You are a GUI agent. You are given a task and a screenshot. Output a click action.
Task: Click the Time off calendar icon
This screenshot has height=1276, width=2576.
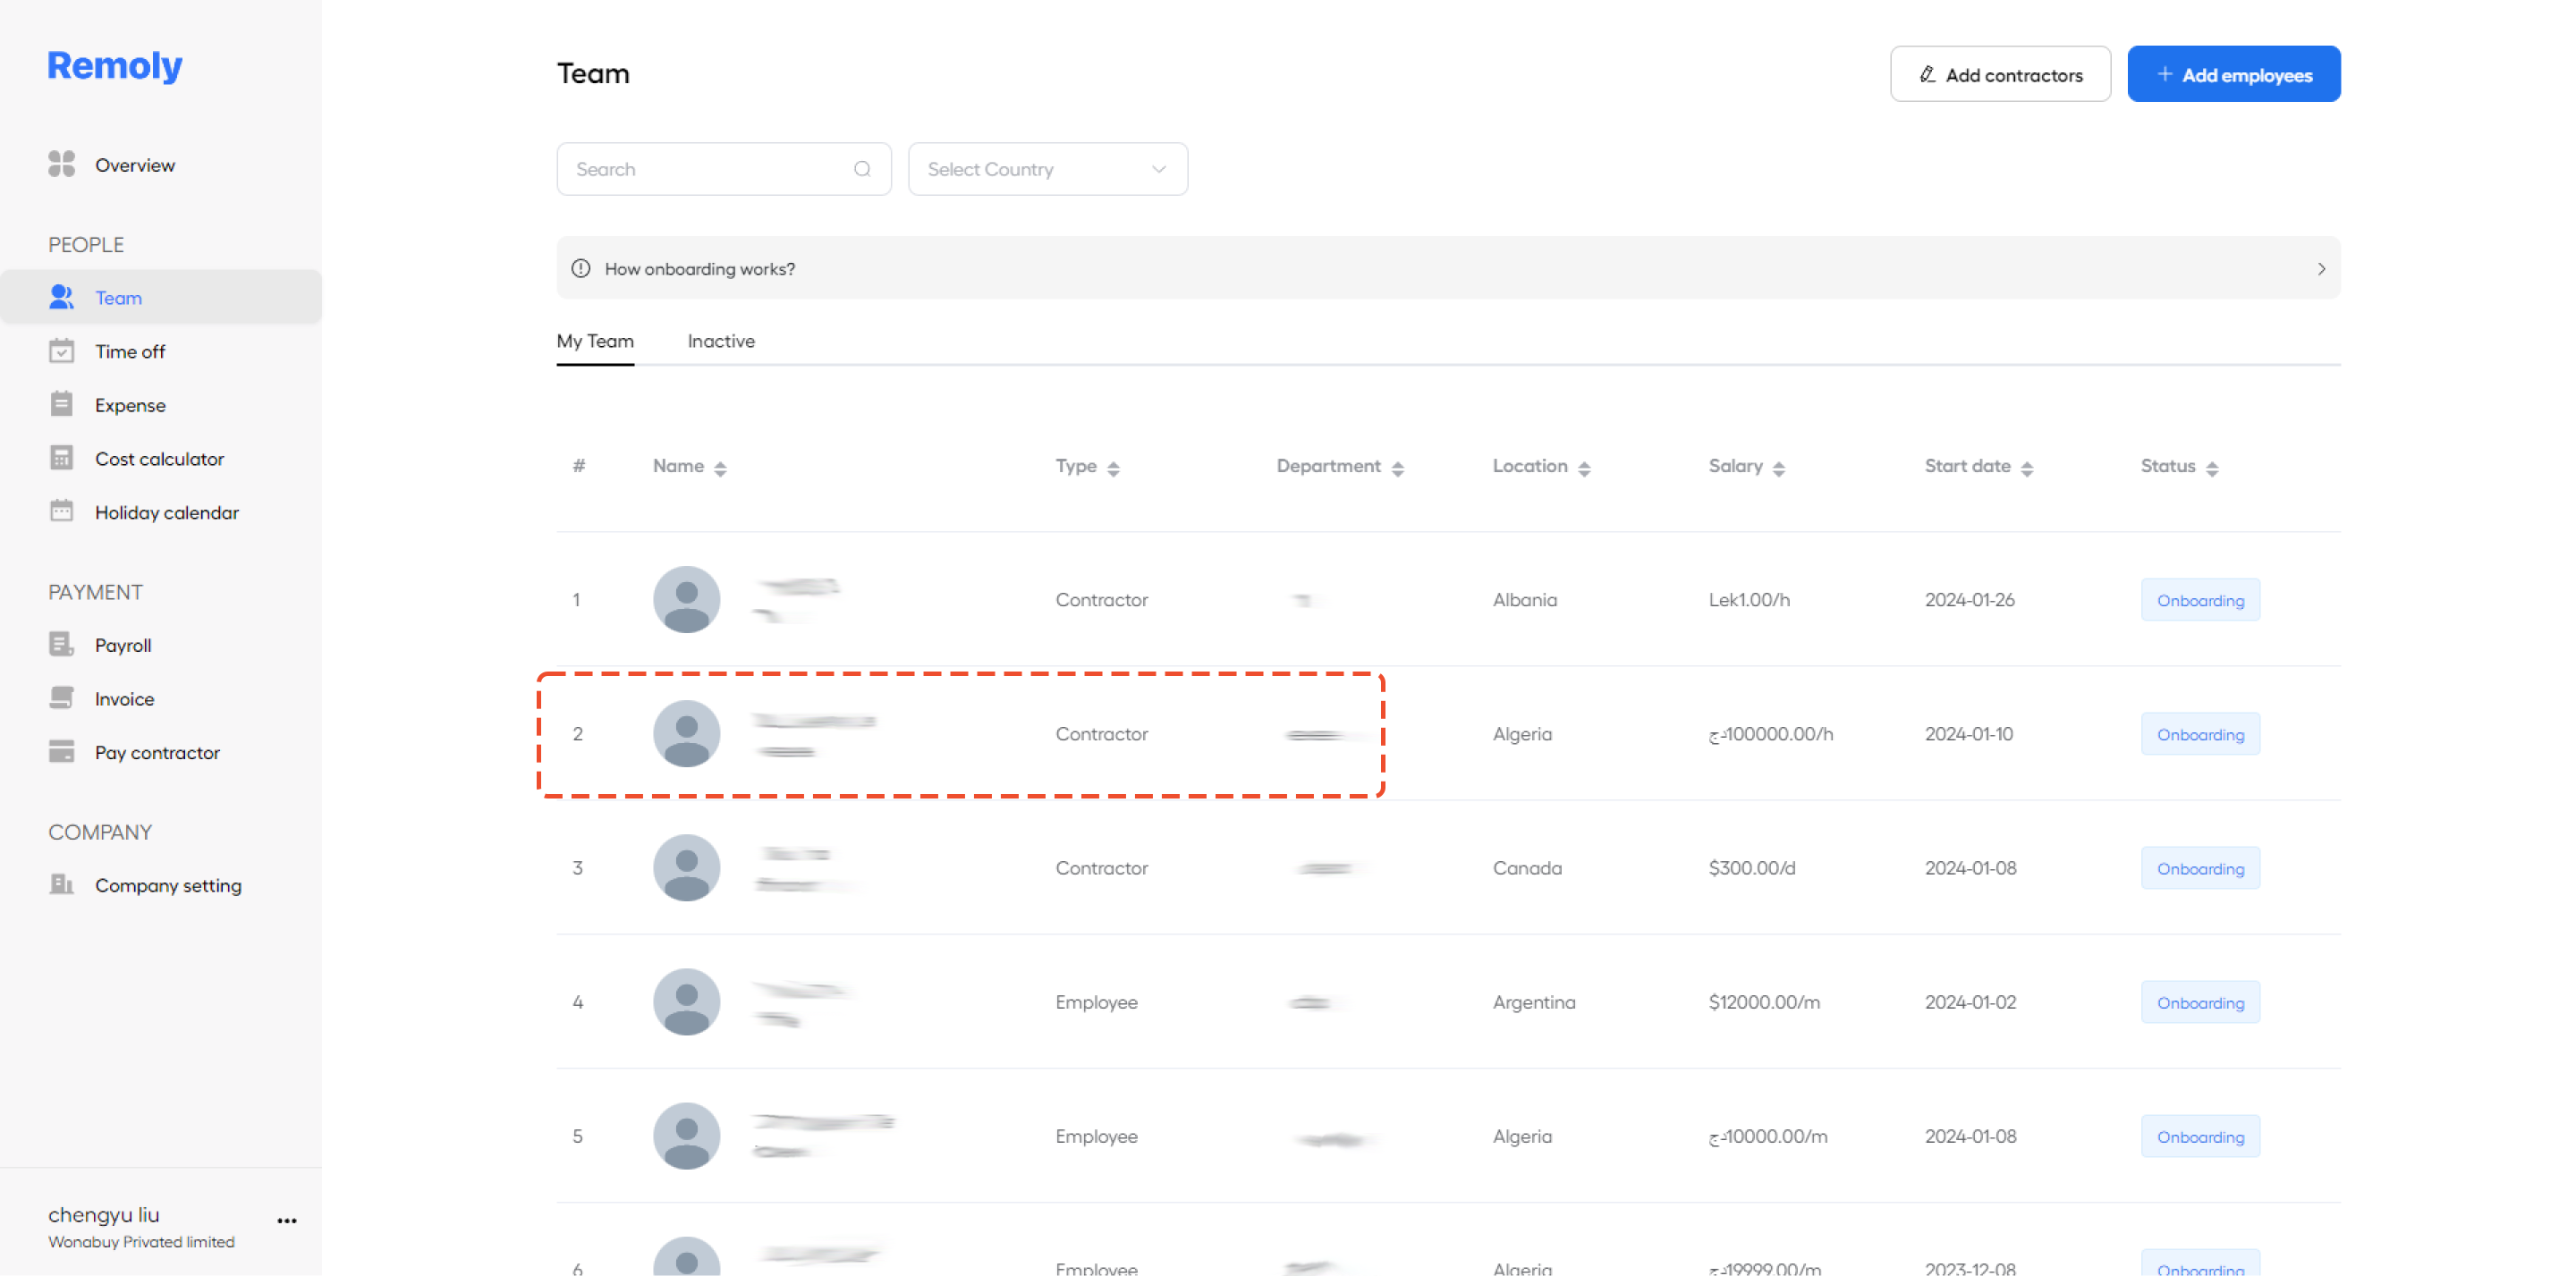coord(61,351)
